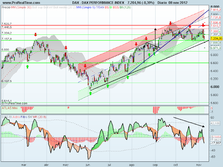The width and height of the screenshot is (223, 167).
Task: Click the Boll inf legend entry
Action: click(x=48, y=7)
